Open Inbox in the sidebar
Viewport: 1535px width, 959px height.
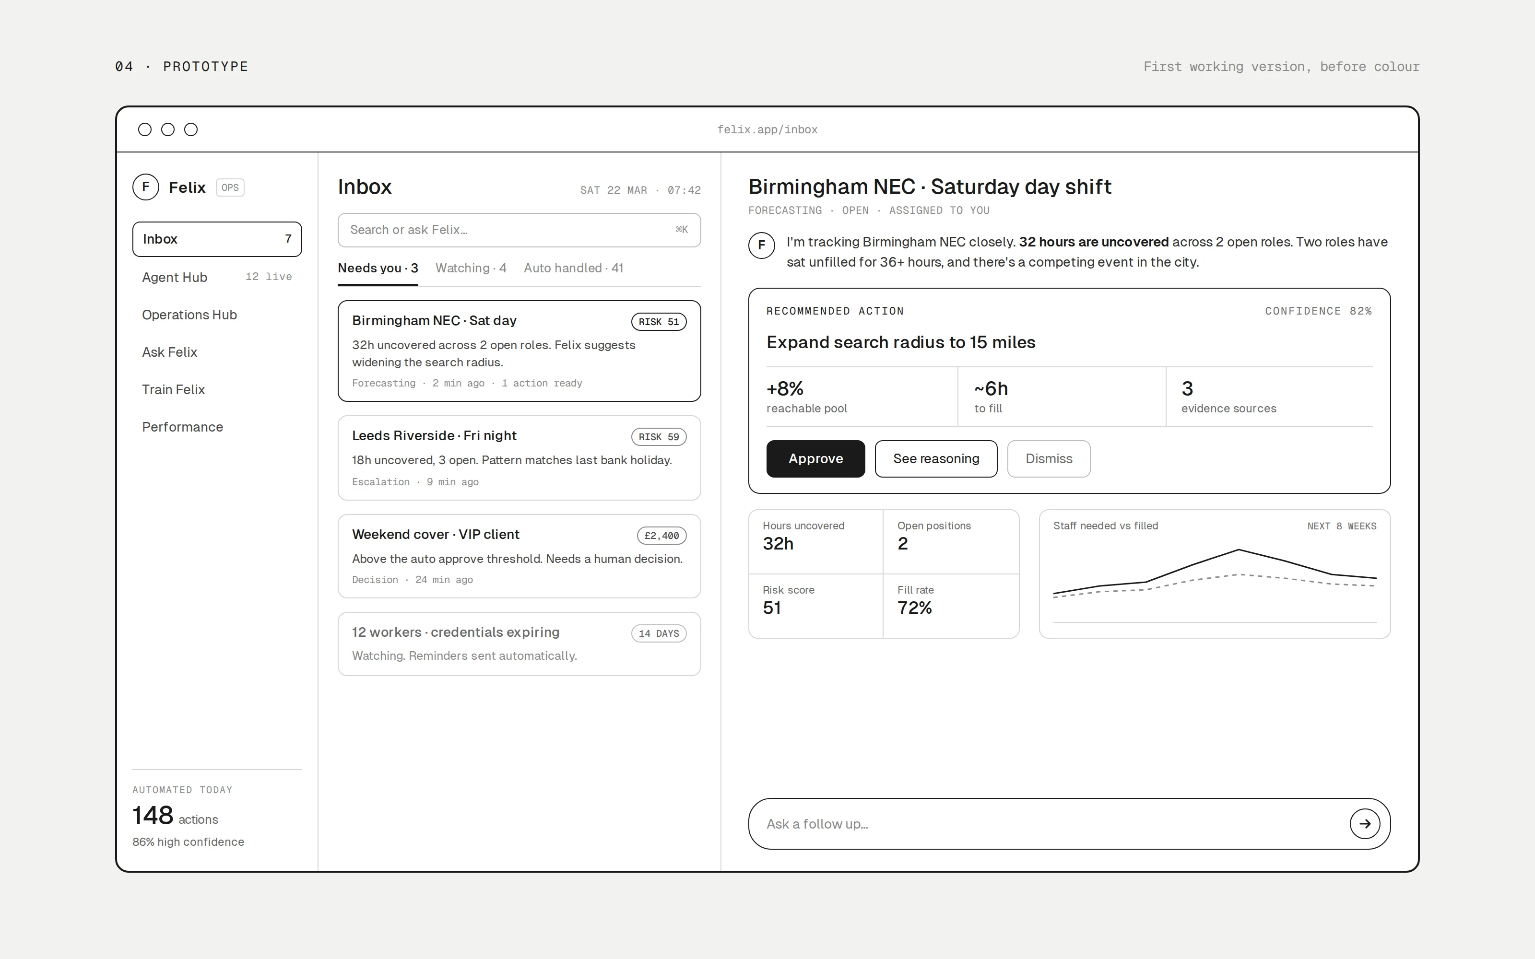tap(217, 239)
